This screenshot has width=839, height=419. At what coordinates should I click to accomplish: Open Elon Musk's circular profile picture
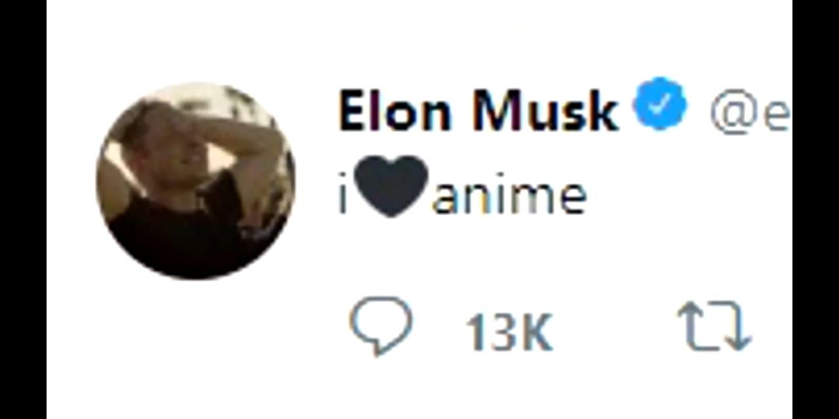[195, 181]
